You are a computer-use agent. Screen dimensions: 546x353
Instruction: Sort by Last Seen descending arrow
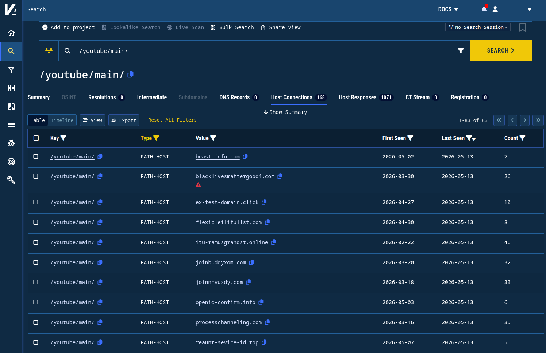(x=474, y=139)
